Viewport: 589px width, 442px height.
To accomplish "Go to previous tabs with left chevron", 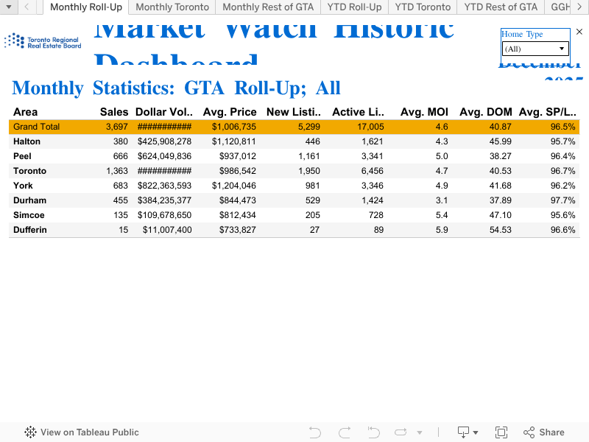I will 27,7.
